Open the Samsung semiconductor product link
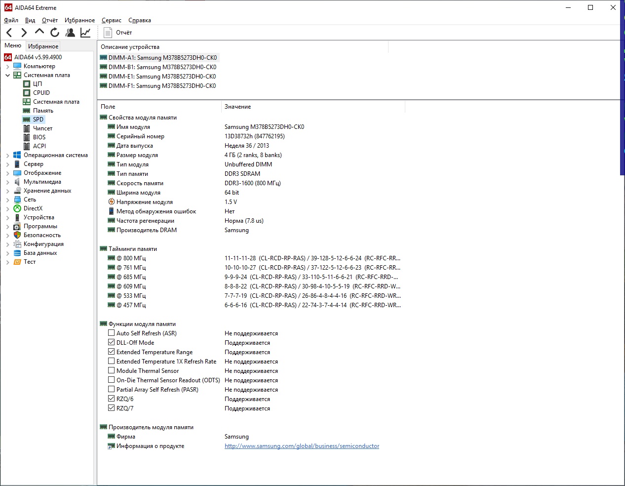Image resolution: width=625 pixels, height=486 pixels. (302, 446)
